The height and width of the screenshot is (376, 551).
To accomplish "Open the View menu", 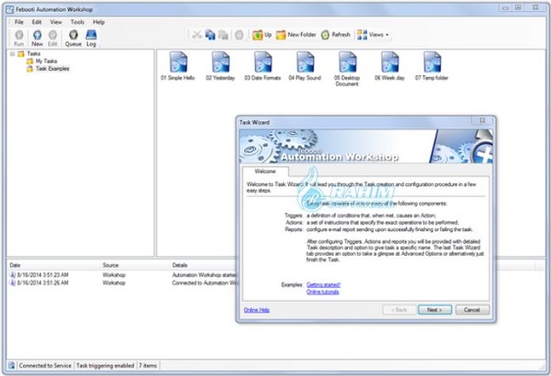I will tap(55, 22).
